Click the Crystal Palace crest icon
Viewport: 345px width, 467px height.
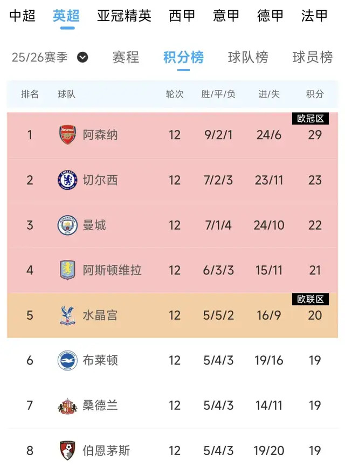click(68, 315)
